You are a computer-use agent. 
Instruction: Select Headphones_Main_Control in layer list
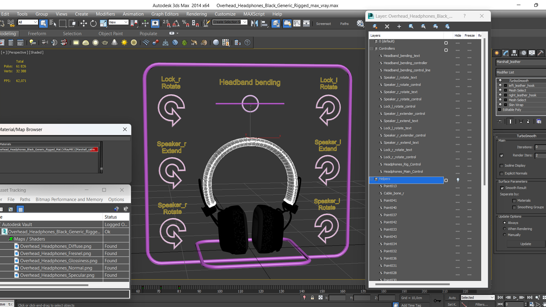pyautogui.click(x=403, y=172)
